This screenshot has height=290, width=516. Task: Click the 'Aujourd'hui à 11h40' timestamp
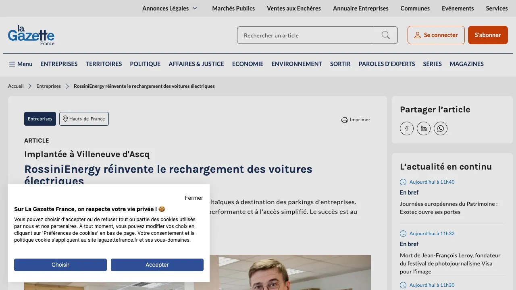click(432, 182)
